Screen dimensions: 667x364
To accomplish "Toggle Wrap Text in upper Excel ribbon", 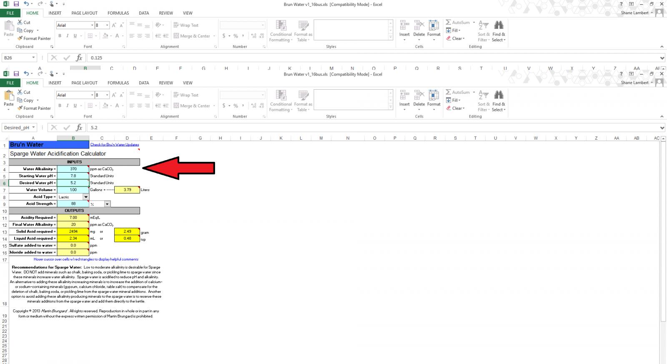I will (186, 25).
